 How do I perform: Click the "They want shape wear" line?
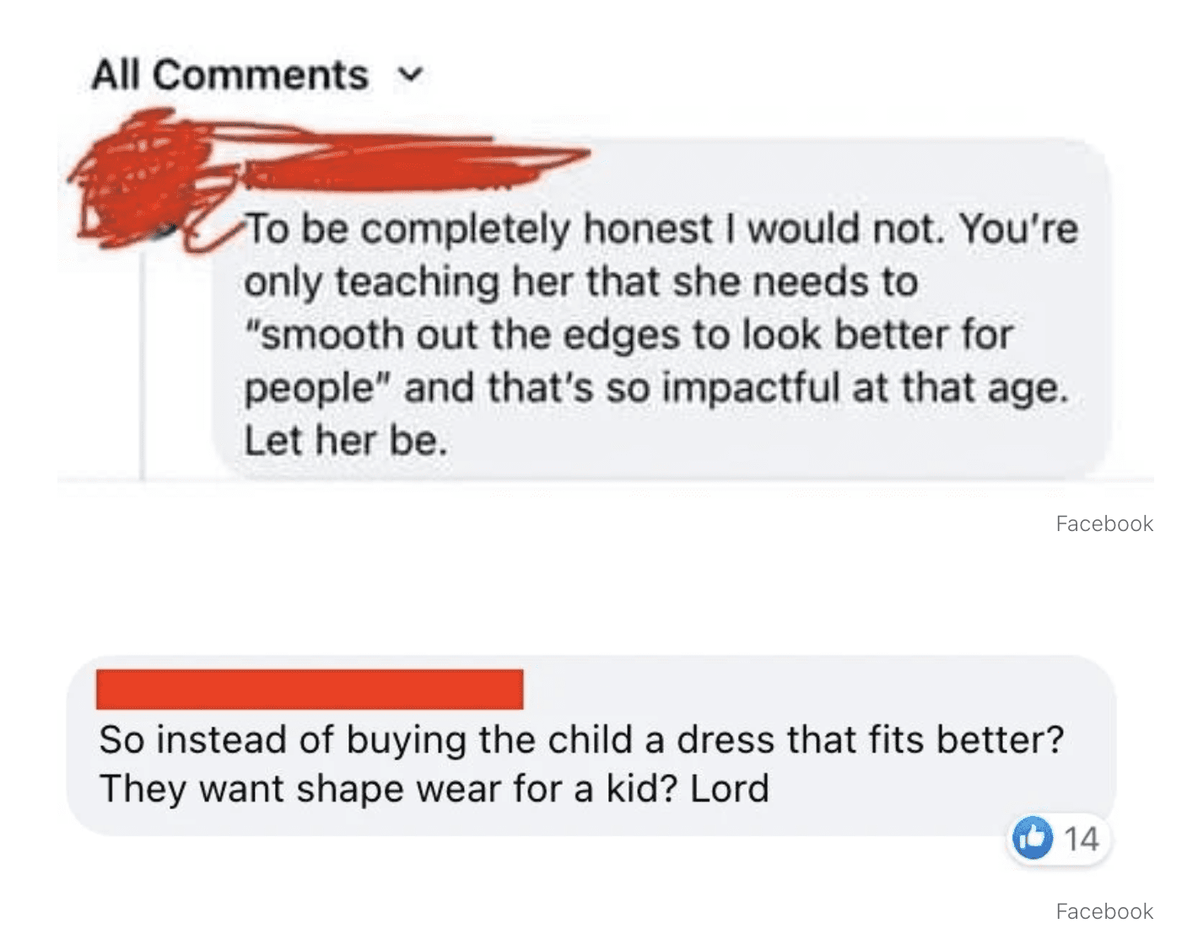[x=434, y=789]
